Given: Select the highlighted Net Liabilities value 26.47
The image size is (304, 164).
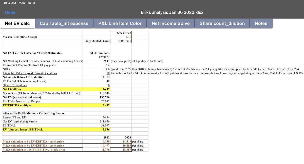Looking at the screenshot, I should (x=97, y=89).
